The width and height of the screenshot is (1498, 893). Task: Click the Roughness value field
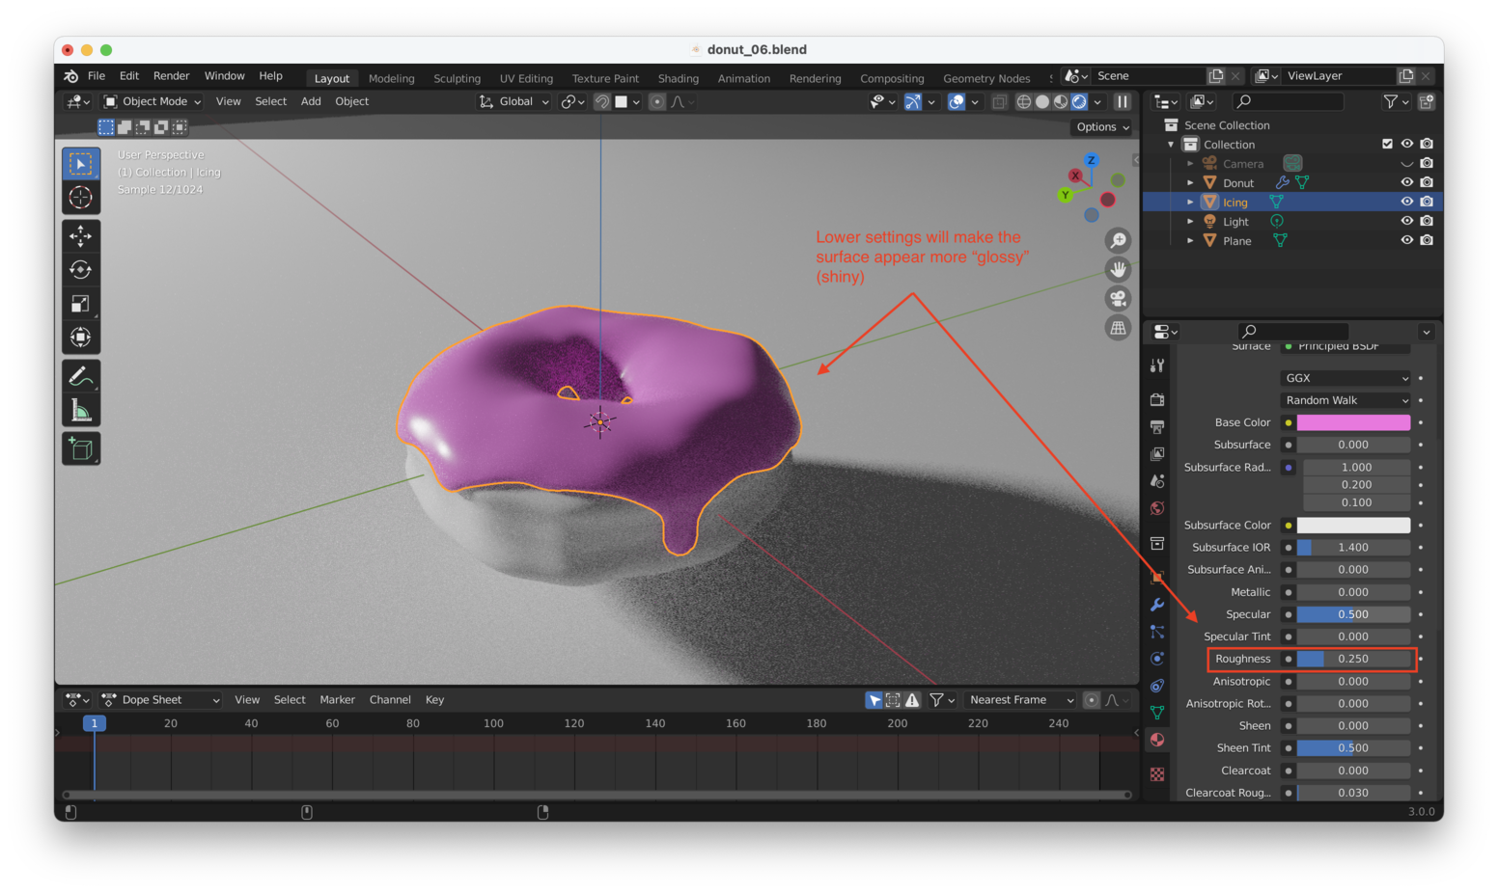tap(1352, 659)
